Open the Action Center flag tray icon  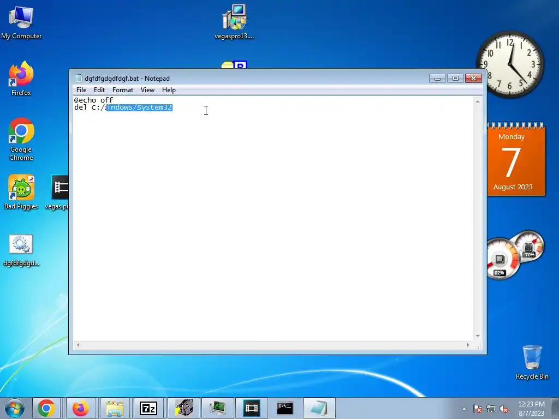click(x=477, y=409)
